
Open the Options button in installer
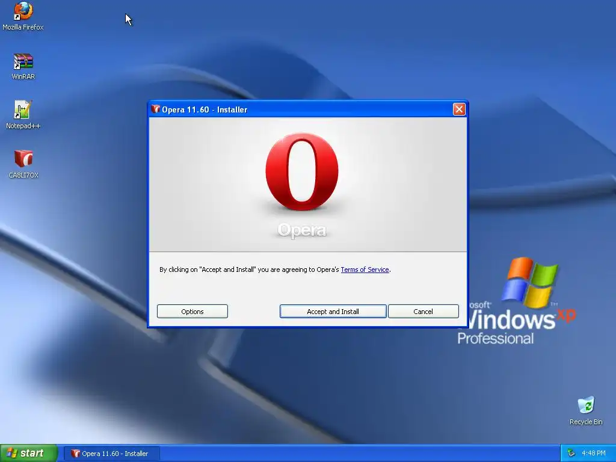click(192, 312)
